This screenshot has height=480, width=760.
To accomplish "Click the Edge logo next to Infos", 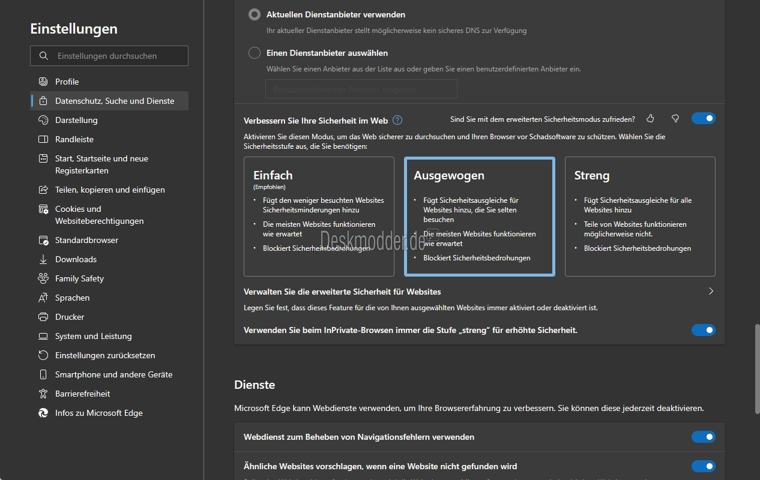I will (x=43, y=413).
